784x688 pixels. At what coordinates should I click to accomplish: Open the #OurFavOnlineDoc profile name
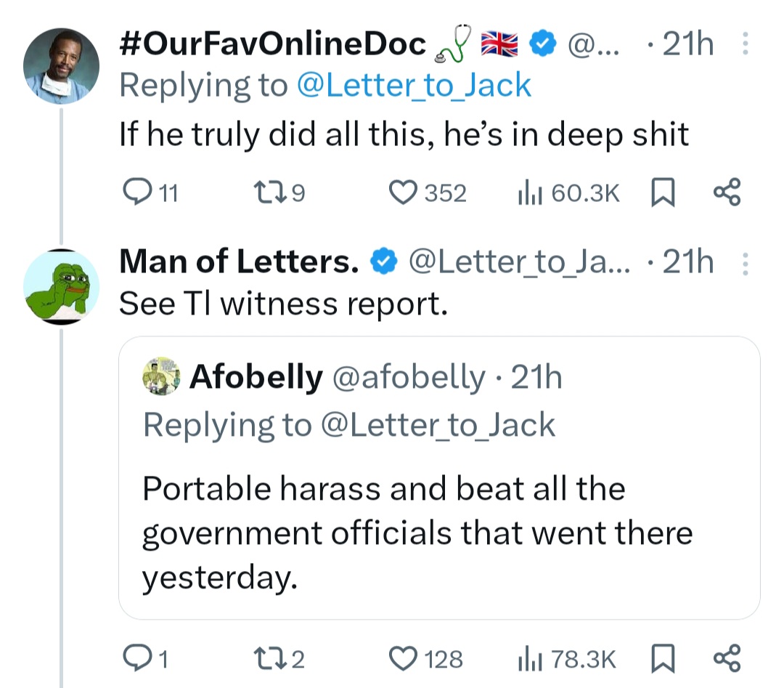(272, 45)
